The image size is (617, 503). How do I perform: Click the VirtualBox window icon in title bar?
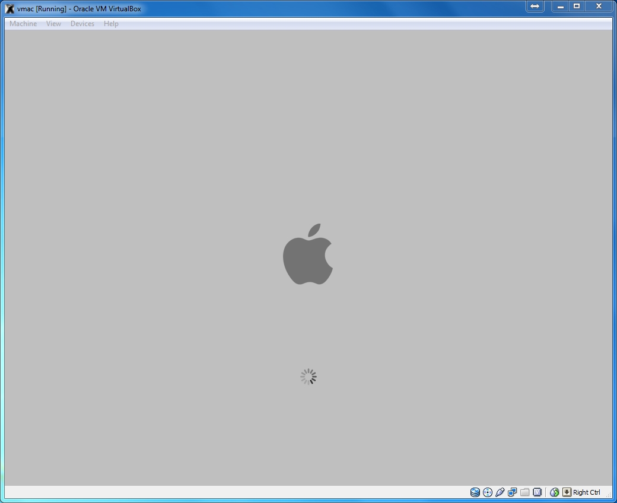[x=10, y=9]
